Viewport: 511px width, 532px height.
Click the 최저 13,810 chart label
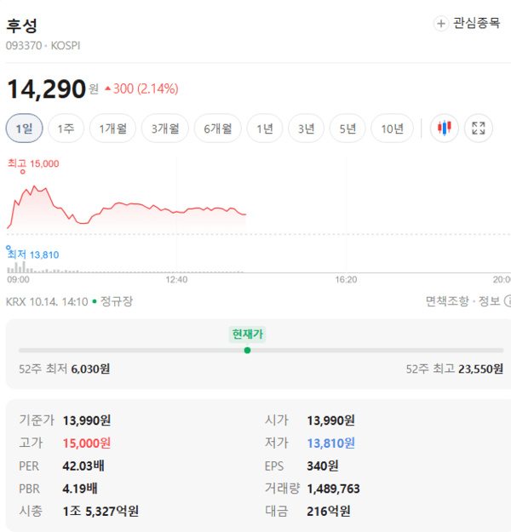pos(33,255)
